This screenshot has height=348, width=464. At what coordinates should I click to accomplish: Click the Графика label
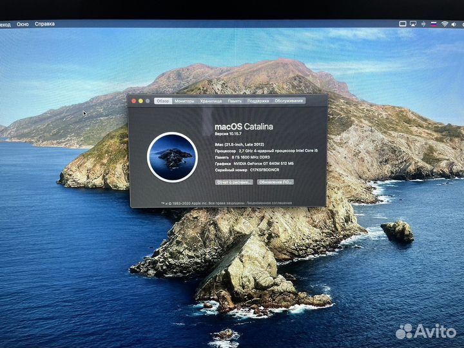coord(223,164)
